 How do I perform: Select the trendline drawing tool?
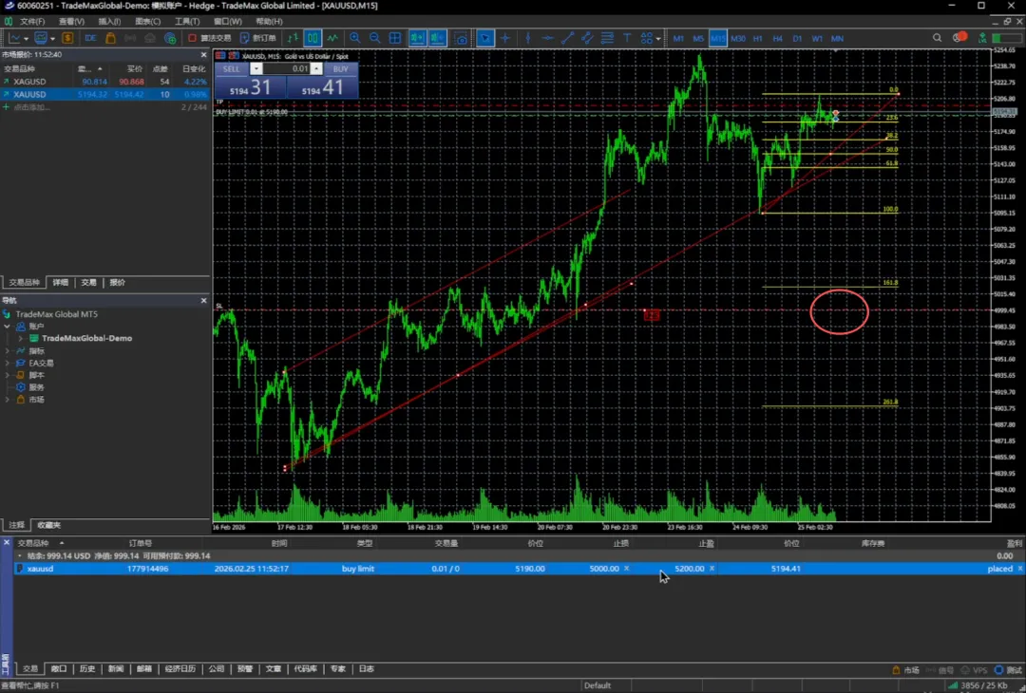(567, 38)
